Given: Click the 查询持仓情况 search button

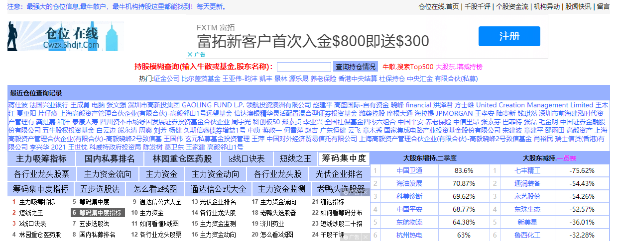Looking at the screenshot, I should 356,67.
